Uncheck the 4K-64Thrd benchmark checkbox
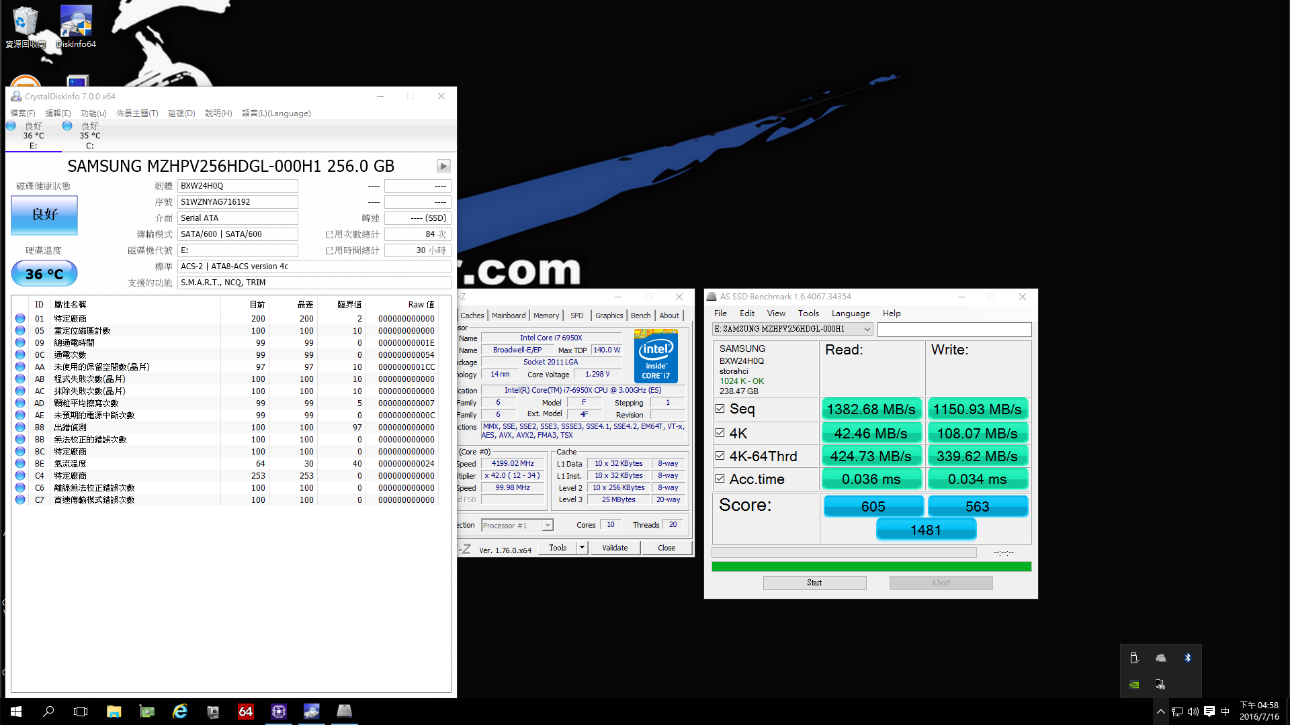Screen dimensions: 1290x725 click(x=720, y=456)
